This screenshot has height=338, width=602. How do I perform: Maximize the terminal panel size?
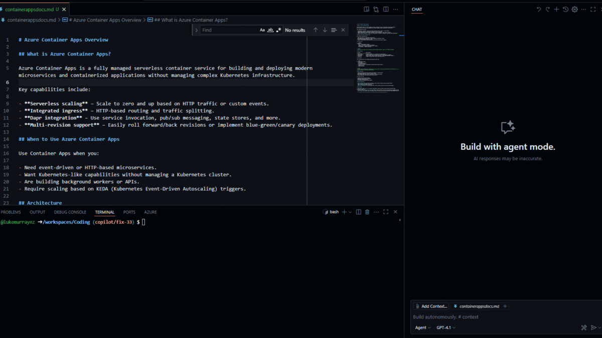tap(386, 212)
